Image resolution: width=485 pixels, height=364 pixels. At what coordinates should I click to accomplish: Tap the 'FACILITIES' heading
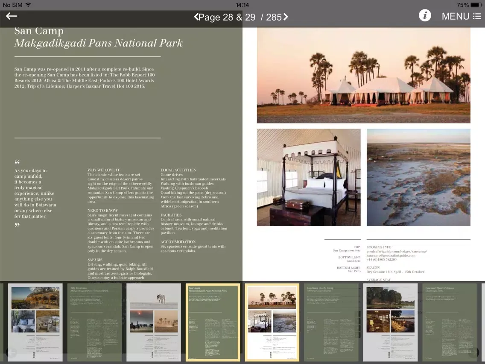click(x=171, y=215)
